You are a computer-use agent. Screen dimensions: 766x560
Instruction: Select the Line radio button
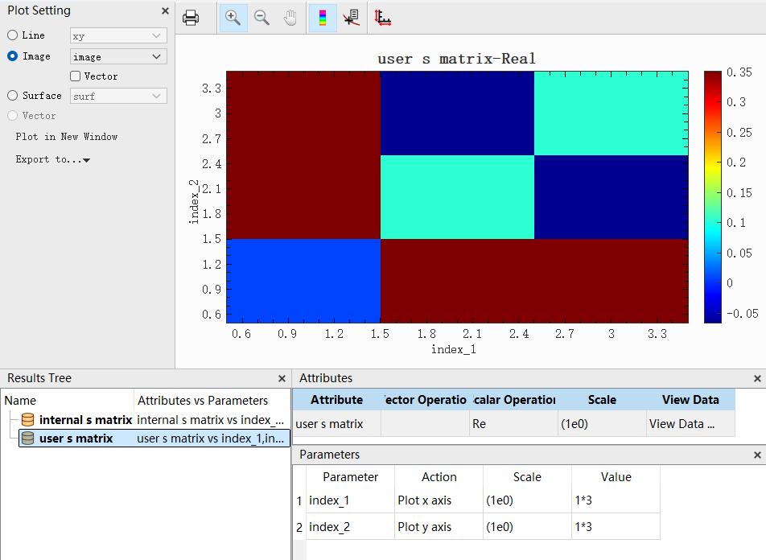click(12, 35)
